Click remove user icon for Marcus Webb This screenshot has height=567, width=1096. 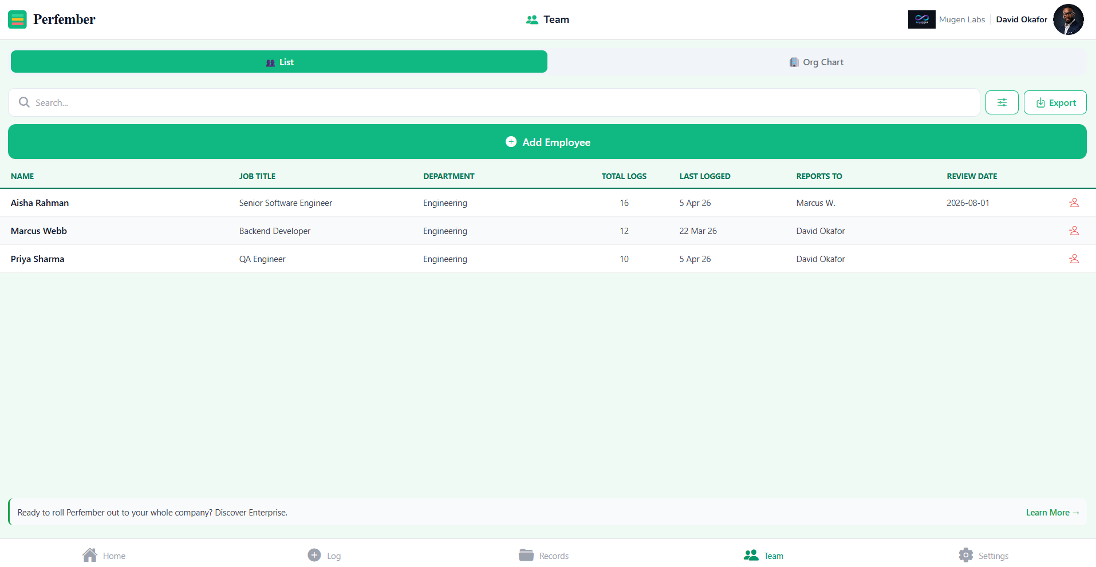1074,231
